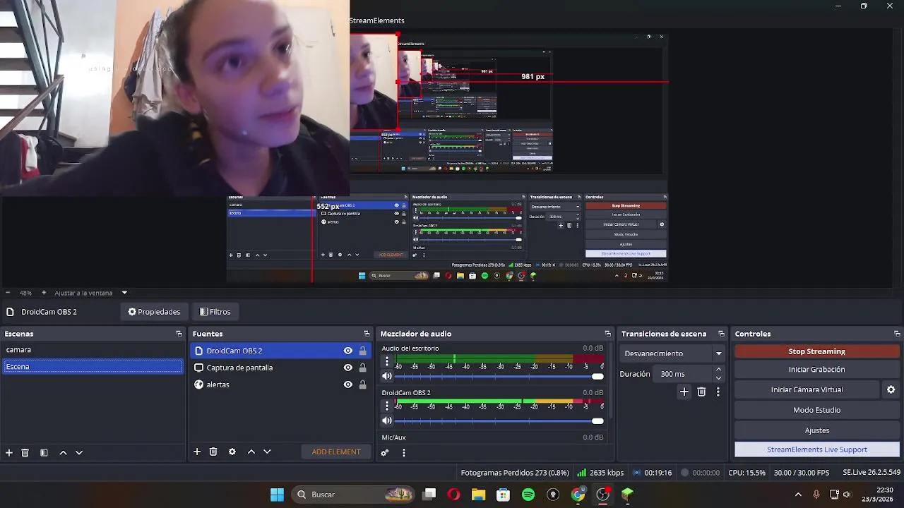Screen dimensions: 904x508
Task: Enable Modo Estudio
Action: pyautogui.click(x=816, y=410)
